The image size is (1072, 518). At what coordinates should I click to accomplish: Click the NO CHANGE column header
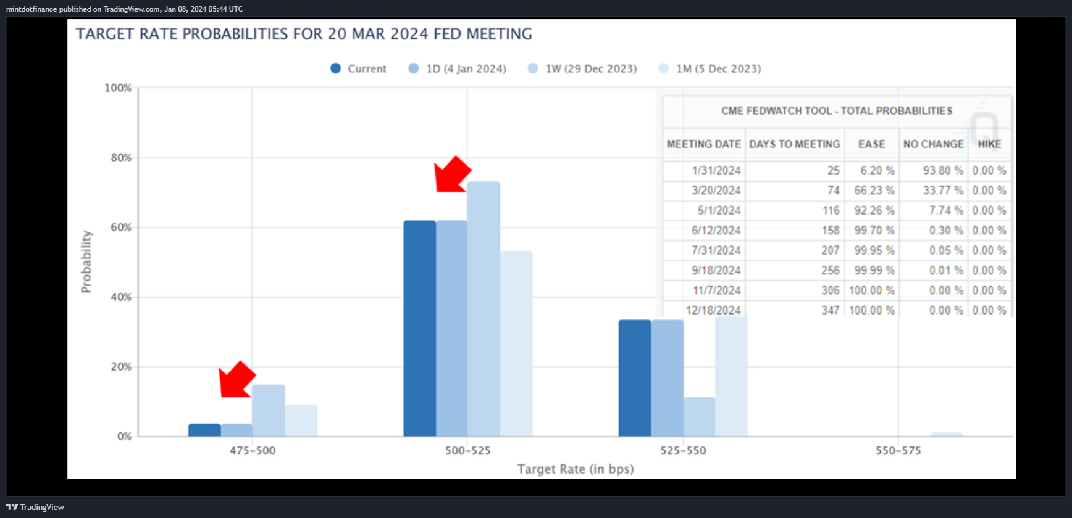point(933,144)
